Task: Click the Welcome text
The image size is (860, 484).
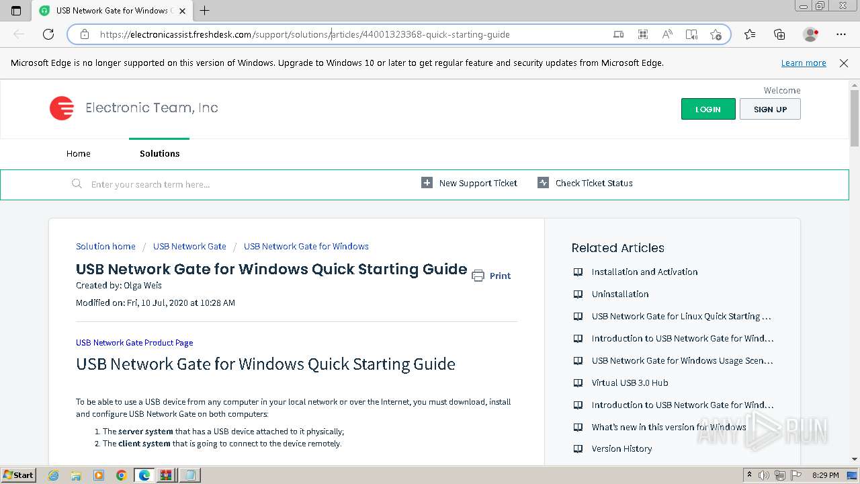Action: click(782, 90)
